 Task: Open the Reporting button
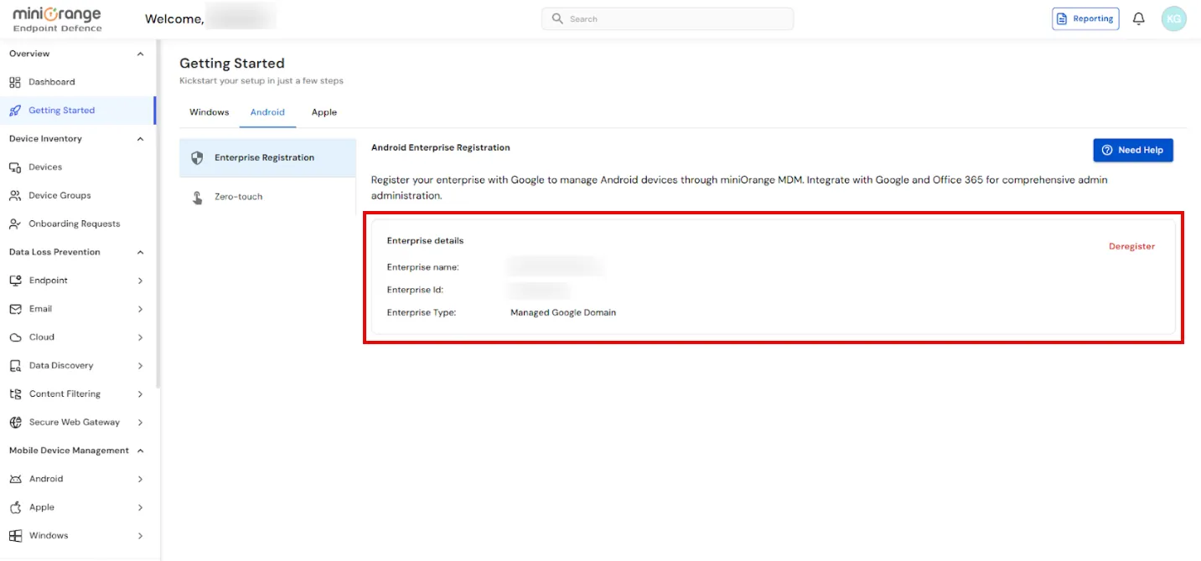click(x=1085, y=18)
